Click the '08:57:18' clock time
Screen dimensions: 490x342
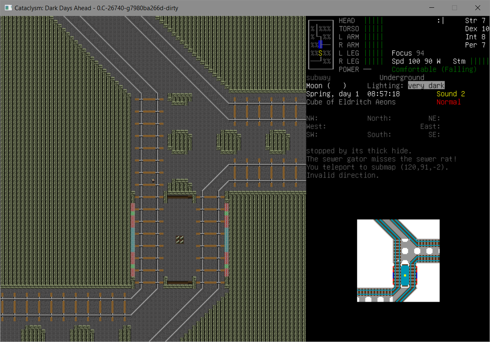tap(383, 94)
